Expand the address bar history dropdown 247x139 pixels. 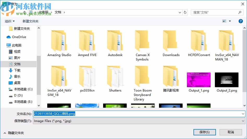click(180, 12)
